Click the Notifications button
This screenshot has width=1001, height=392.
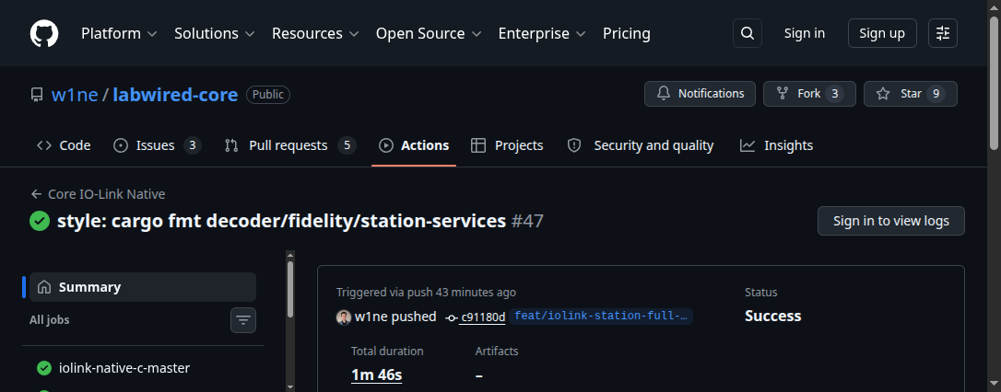pos(700,94)
